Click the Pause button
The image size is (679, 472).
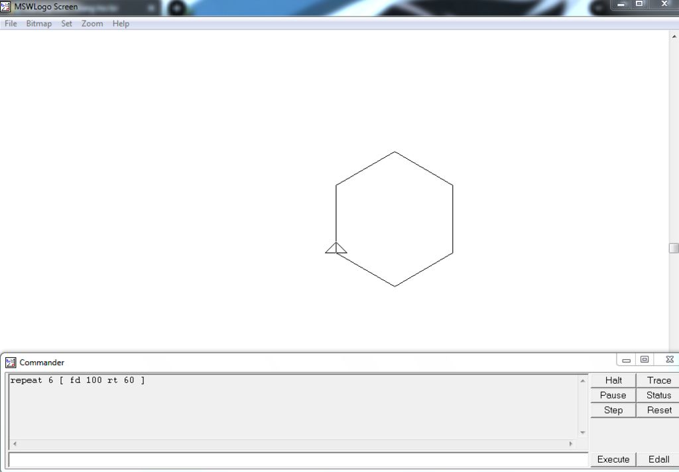click(613, 395)
